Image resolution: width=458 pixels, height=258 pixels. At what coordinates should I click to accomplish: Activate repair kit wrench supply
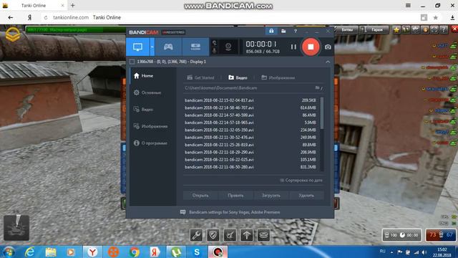pyautogui.click(x=196, y=235)
